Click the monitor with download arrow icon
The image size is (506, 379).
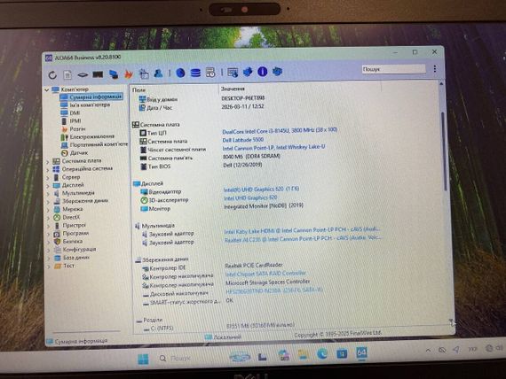pos(233,73)
